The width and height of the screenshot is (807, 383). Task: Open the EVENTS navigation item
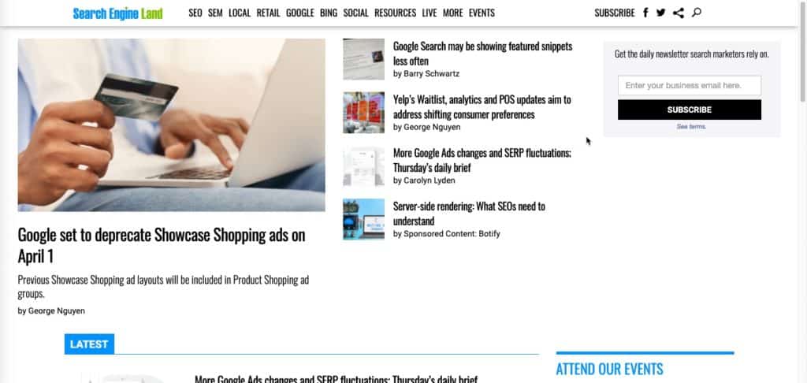coord(482,13)
